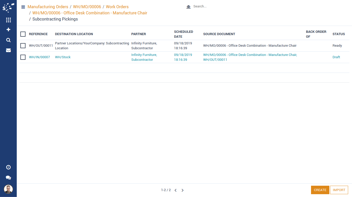Focus the Search input field

232,6
